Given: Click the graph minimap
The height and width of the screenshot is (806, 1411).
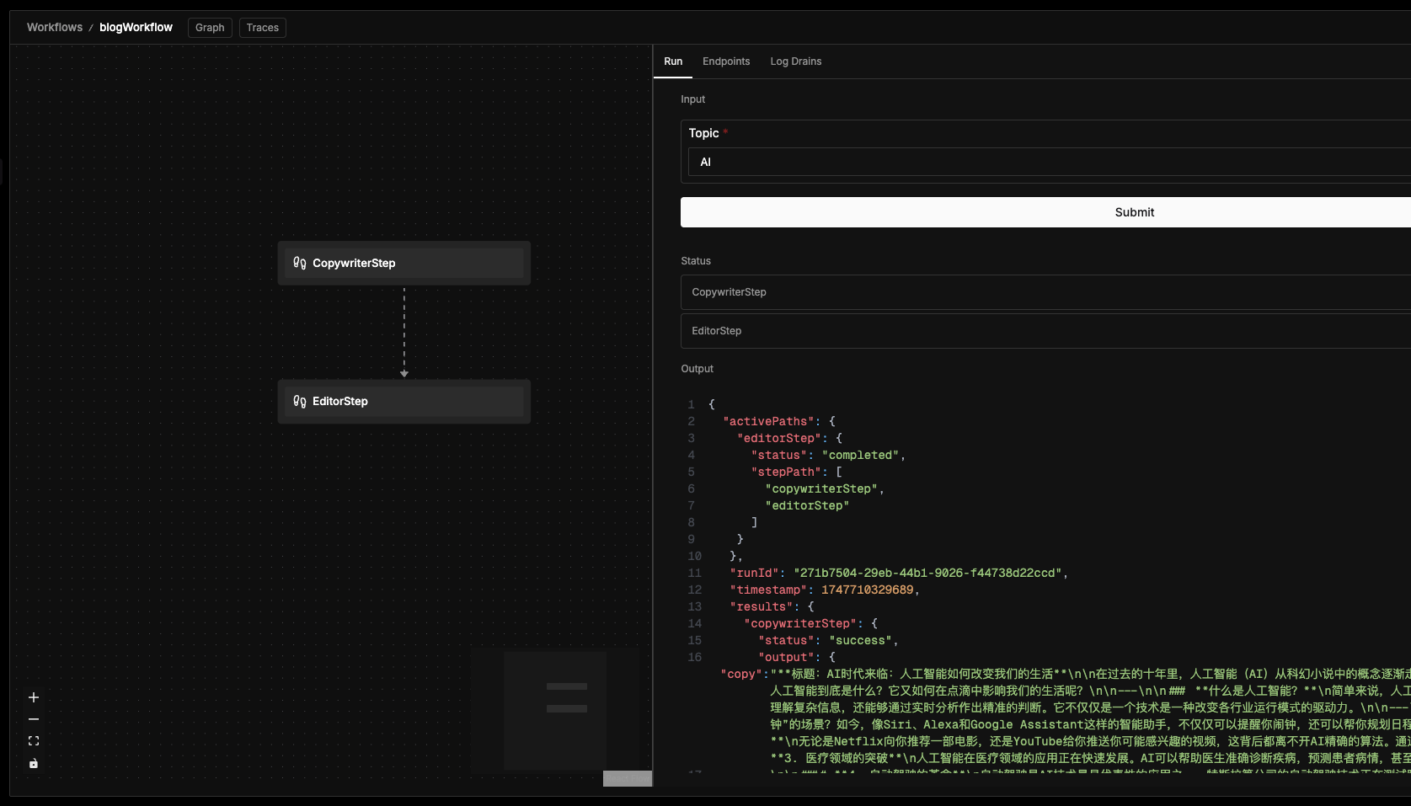Looking at the screenshot, I should coord(555,710).
